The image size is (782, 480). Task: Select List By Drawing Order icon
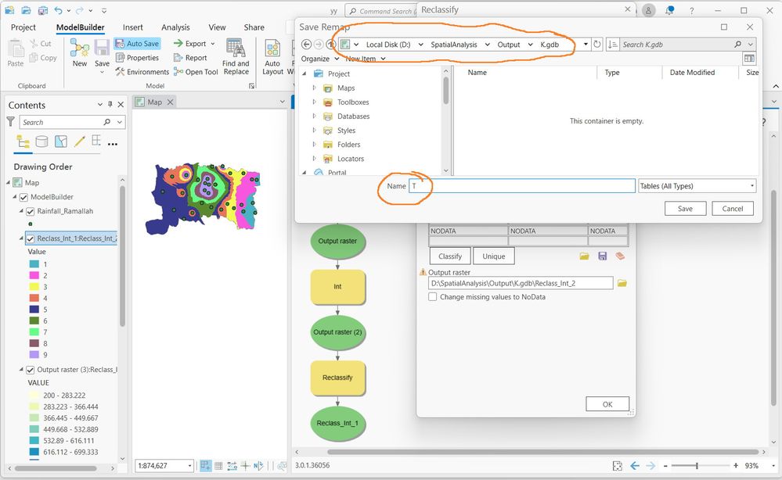pyautogui.click(x=23, y=141)
